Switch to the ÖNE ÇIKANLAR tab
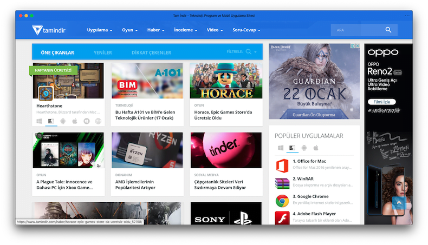Screen dimensions: 428x245 point(57,52)
